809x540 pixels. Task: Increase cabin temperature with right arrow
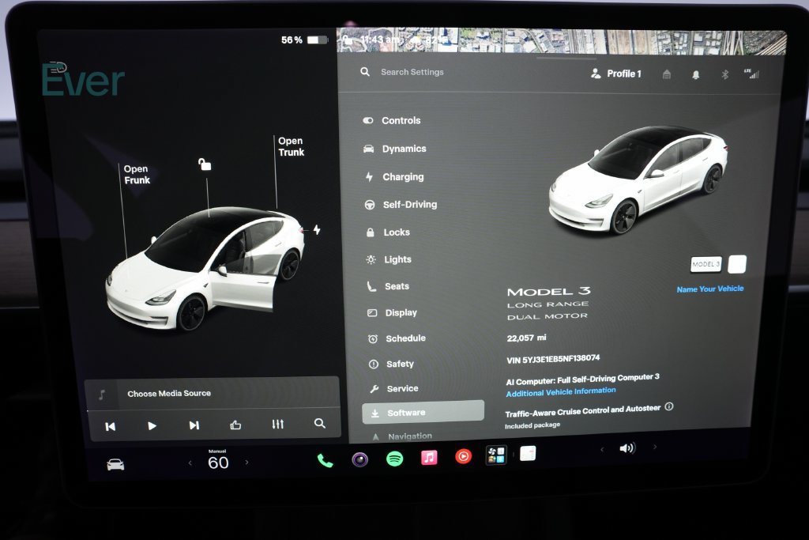246,462
